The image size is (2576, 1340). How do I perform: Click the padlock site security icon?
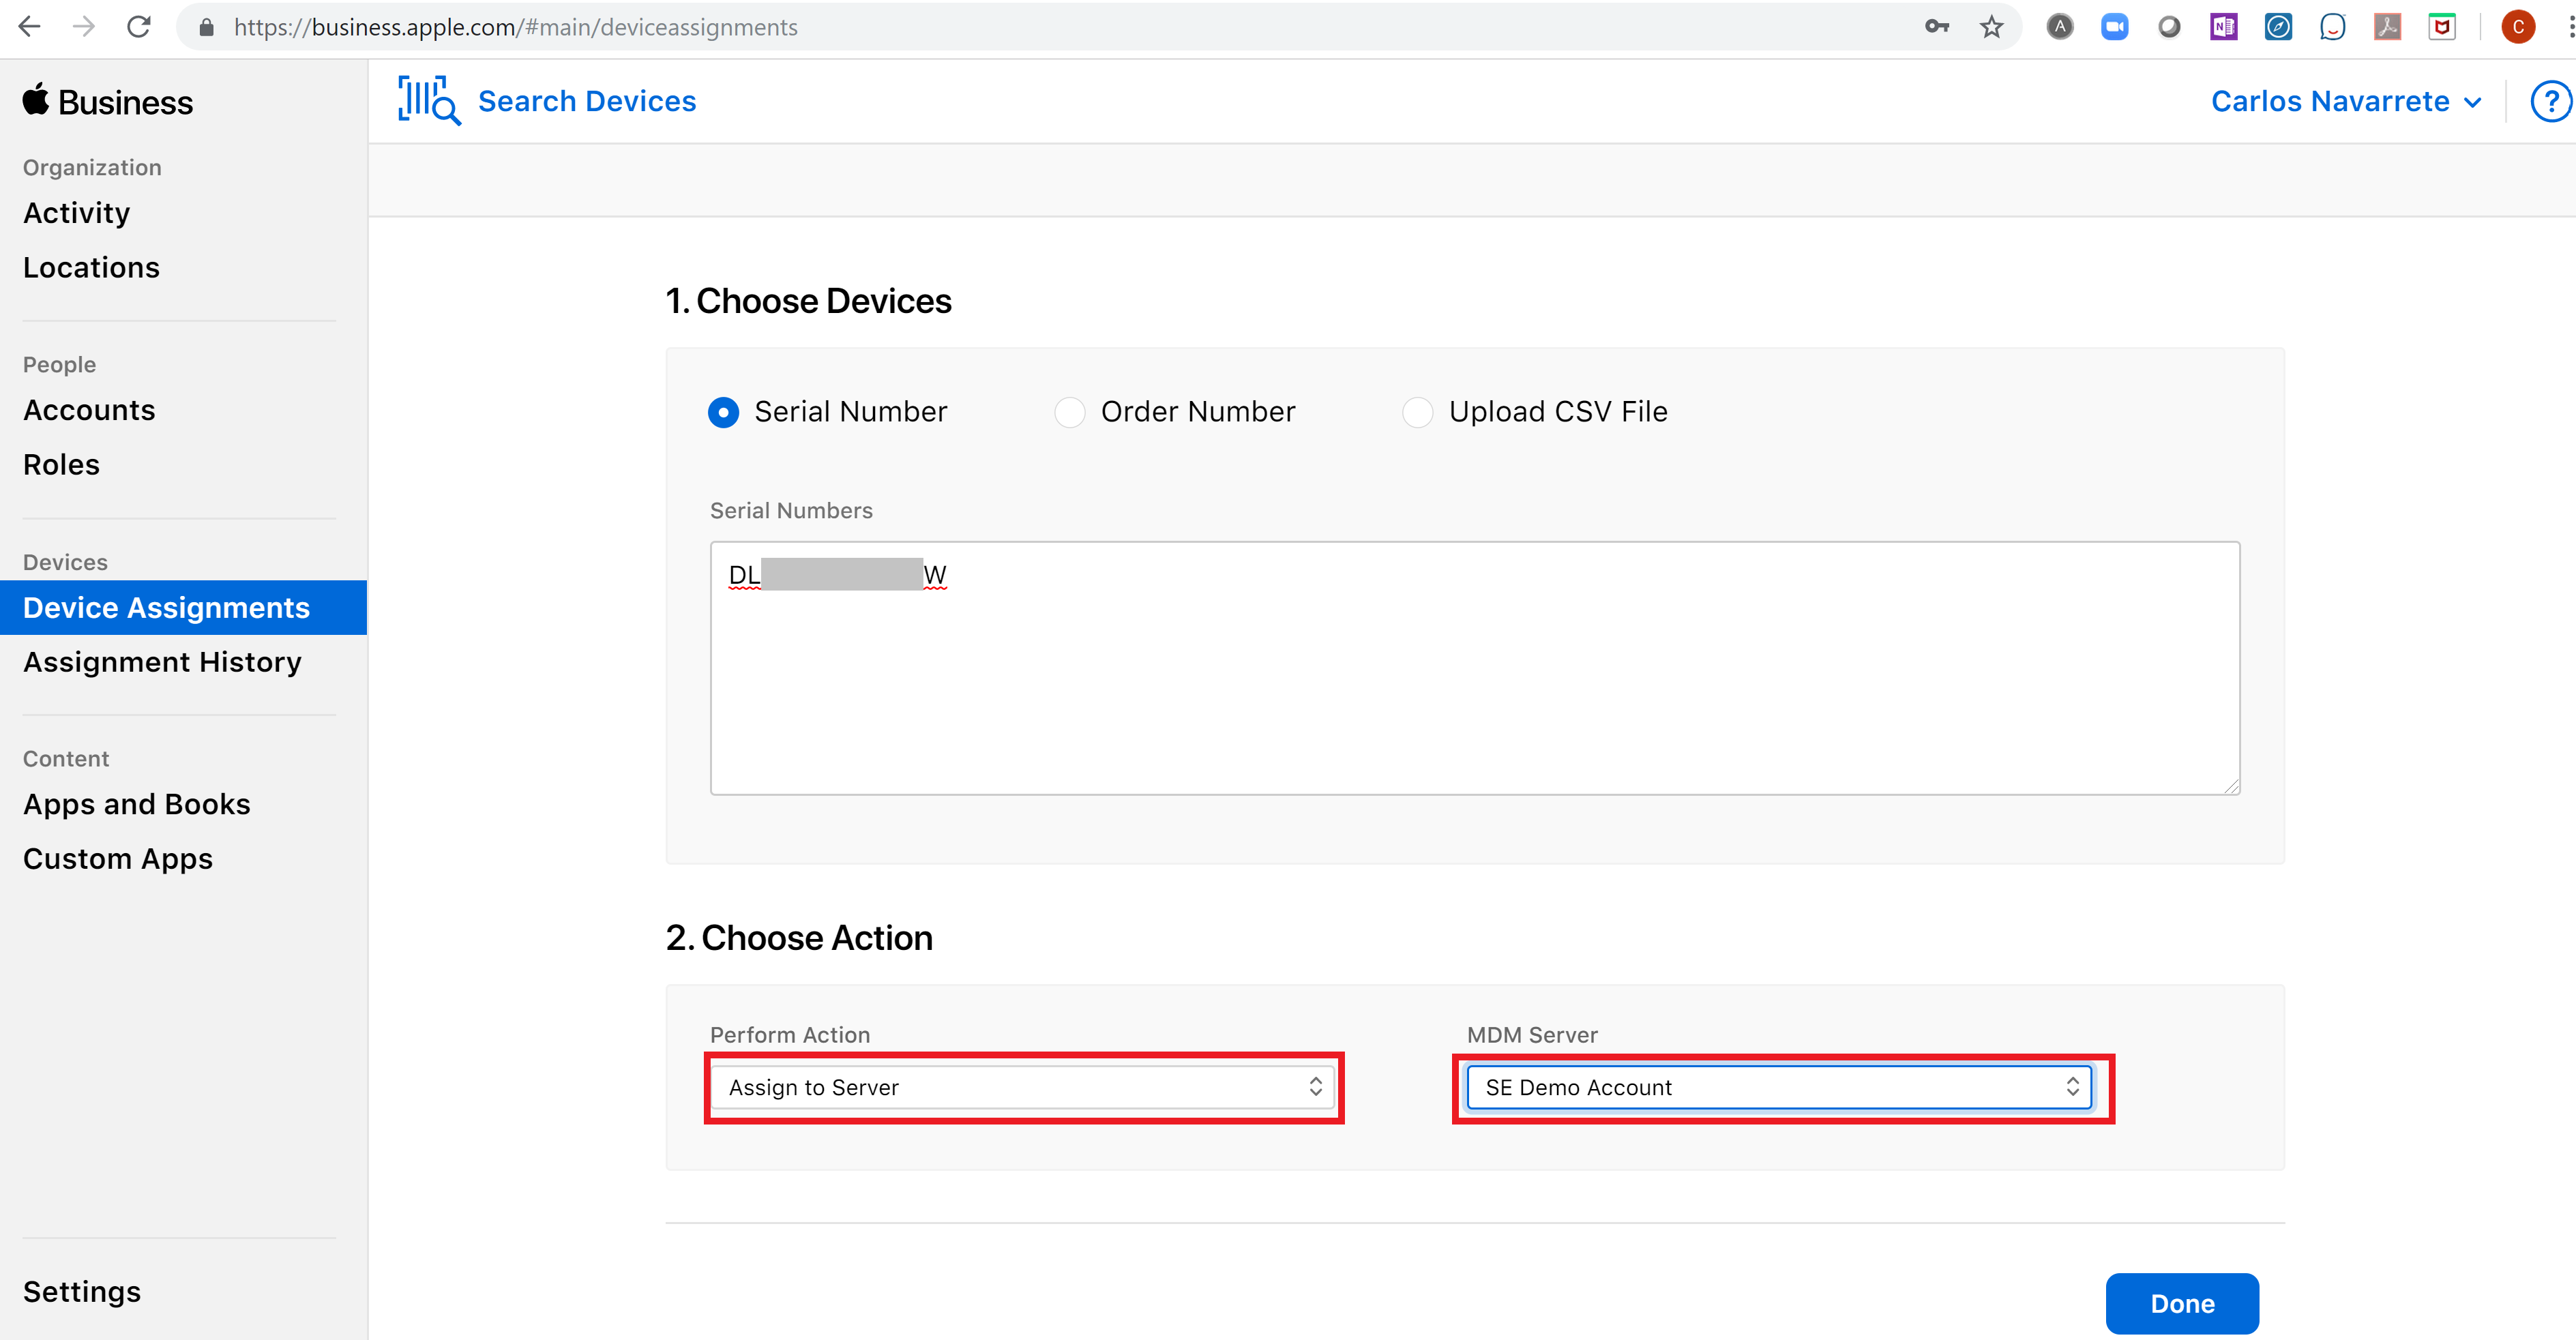[x=207, y=27]
